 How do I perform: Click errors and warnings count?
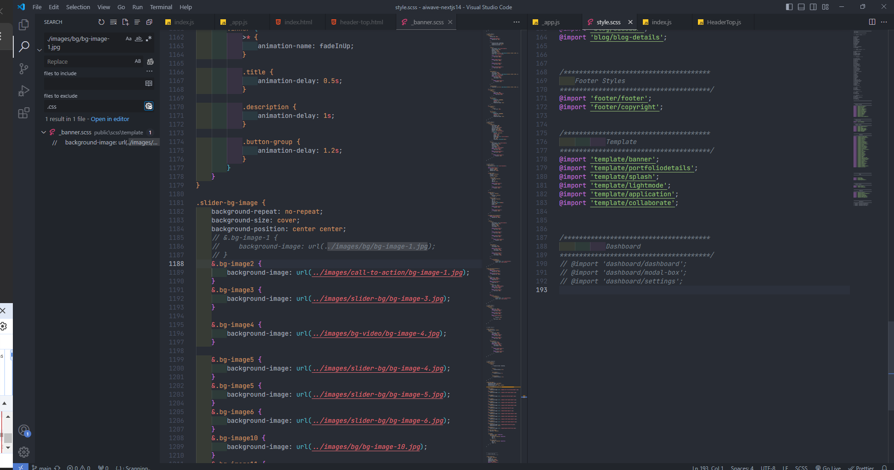point(79,468)
